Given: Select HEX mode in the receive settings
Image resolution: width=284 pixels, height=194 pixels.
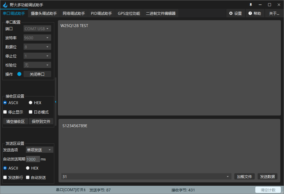Looking at the screenshot, I should click(x=30, y=103).
